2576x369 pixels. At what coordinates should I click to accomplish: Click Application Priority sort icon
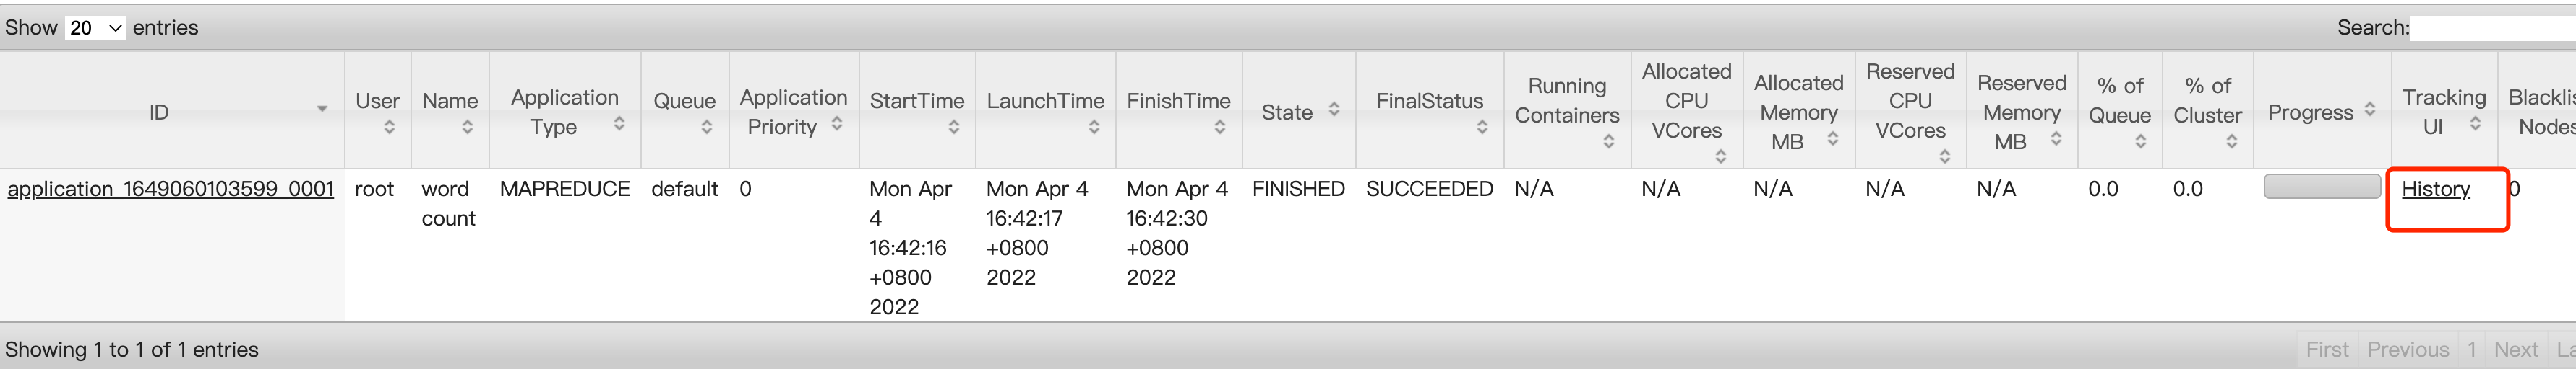coord(836,124)
